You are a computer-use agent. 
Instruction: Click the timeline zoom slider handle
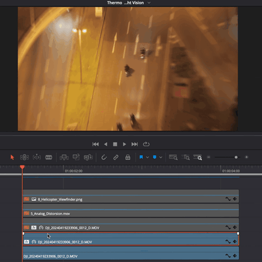[x=236, y=157]
